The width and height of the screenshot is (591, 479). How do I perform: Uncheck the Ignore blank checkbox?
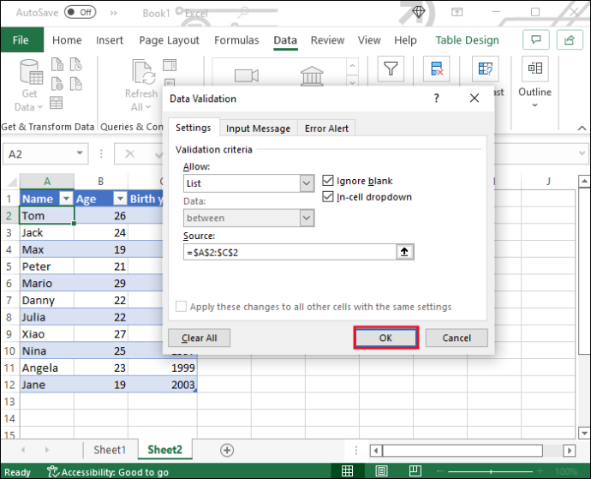pos(327,181)
